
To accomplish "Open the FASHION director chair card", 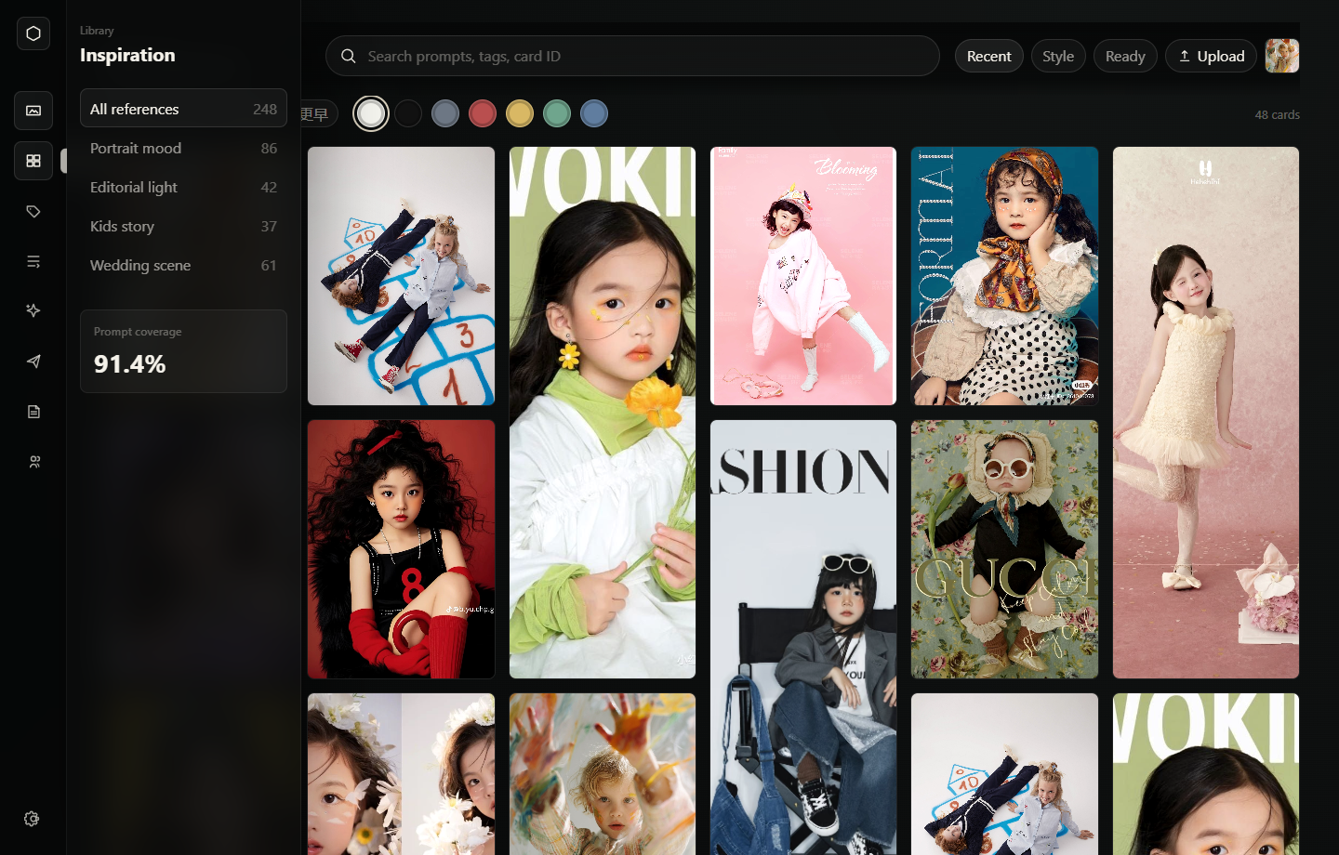I will point(803,638).
